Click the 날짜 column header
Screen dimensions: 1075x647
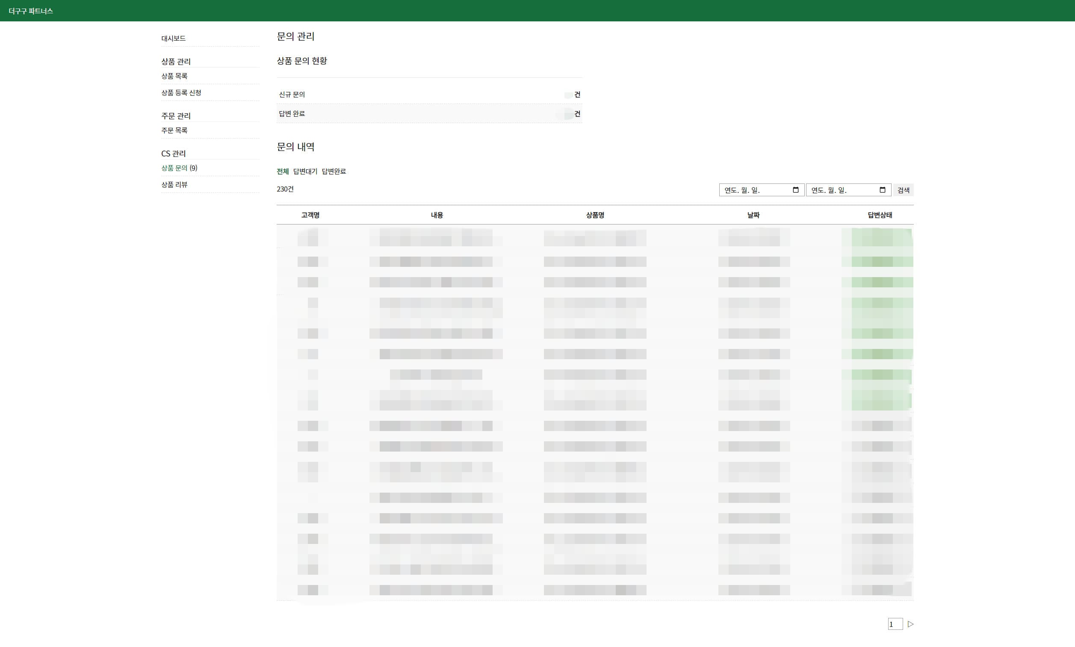(x=753, y=215)
